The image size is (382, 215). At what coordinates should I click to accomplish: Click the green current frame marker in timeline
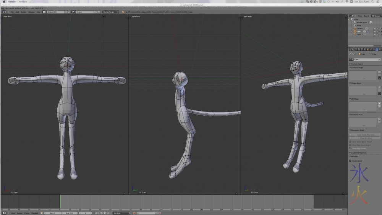(60, 201)
